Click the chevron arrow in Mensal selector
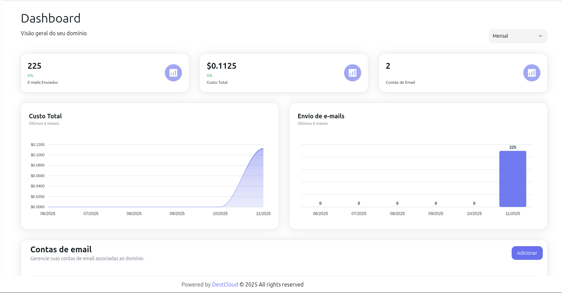 [540, 36]
